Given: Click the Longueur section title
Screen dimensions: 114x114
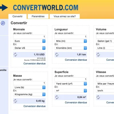Looking at the screenshot, I should (61, 29).
